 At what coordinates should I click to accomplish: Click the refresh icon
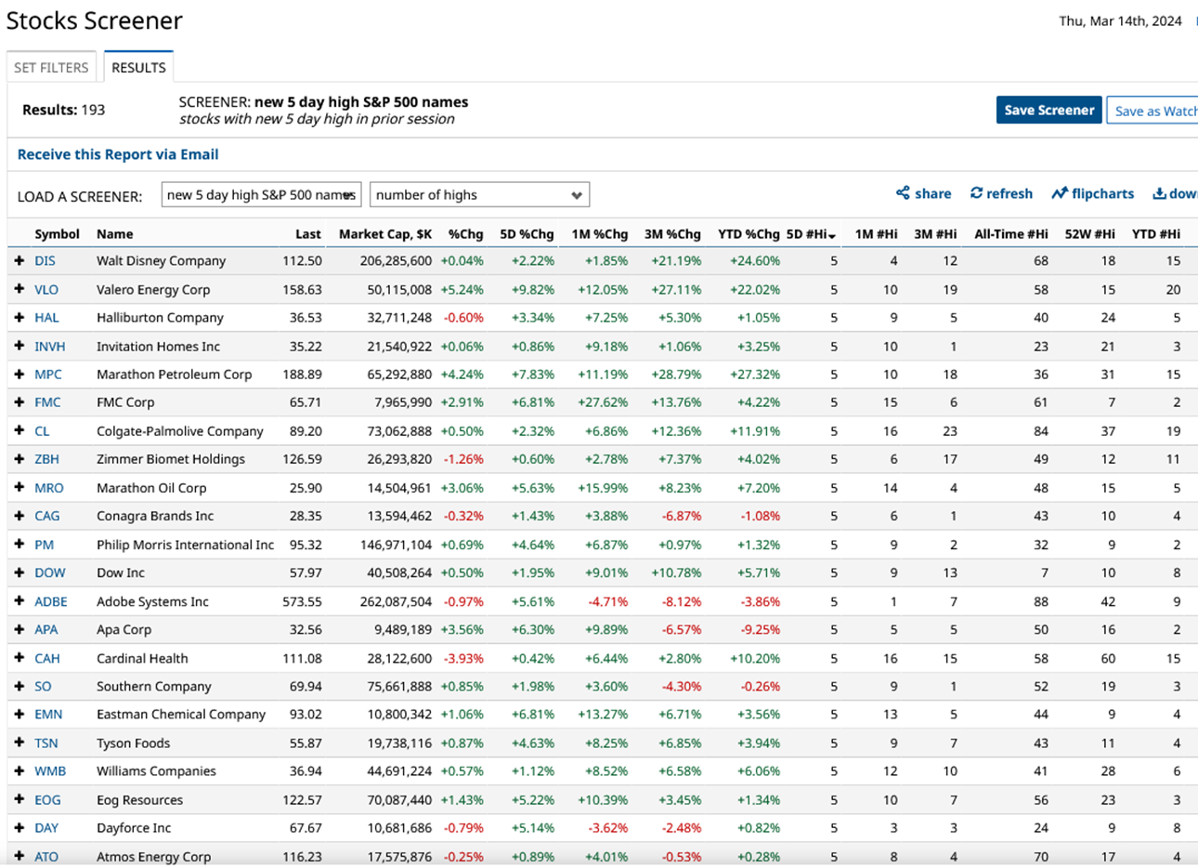[x=976, y=193]
